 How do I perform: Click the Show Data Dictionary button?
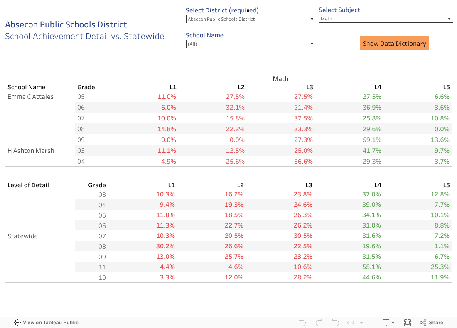click(394, 43)
